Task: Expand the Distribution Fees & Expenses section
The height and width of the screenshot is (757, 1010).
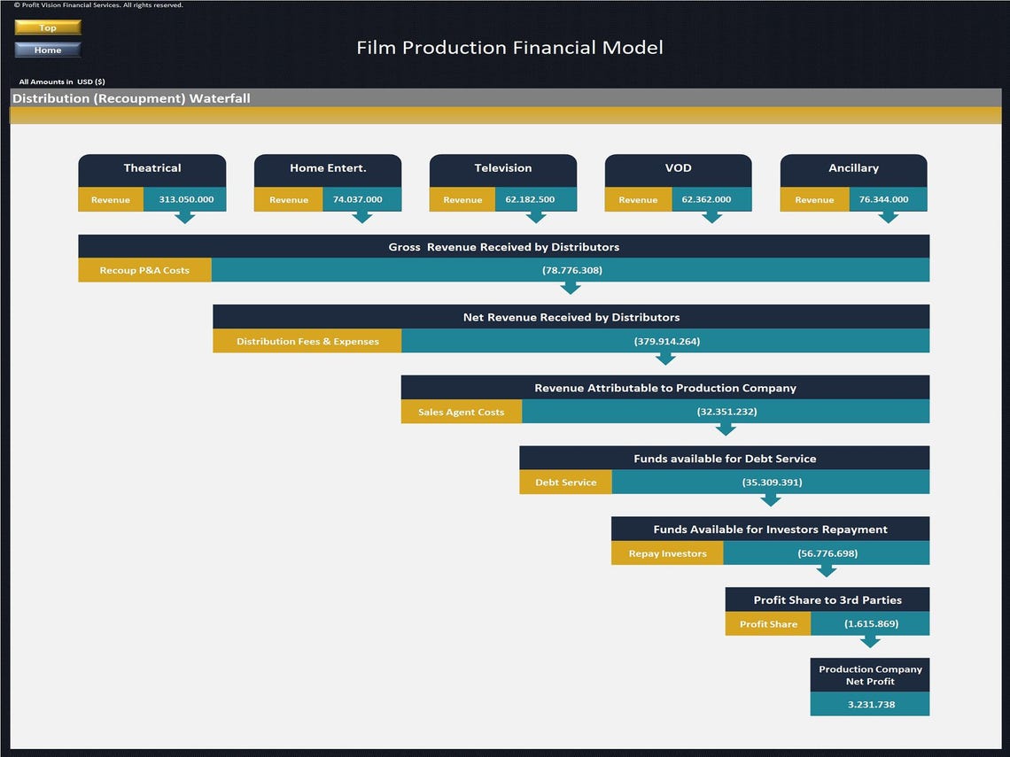Action: pos(307,341)
